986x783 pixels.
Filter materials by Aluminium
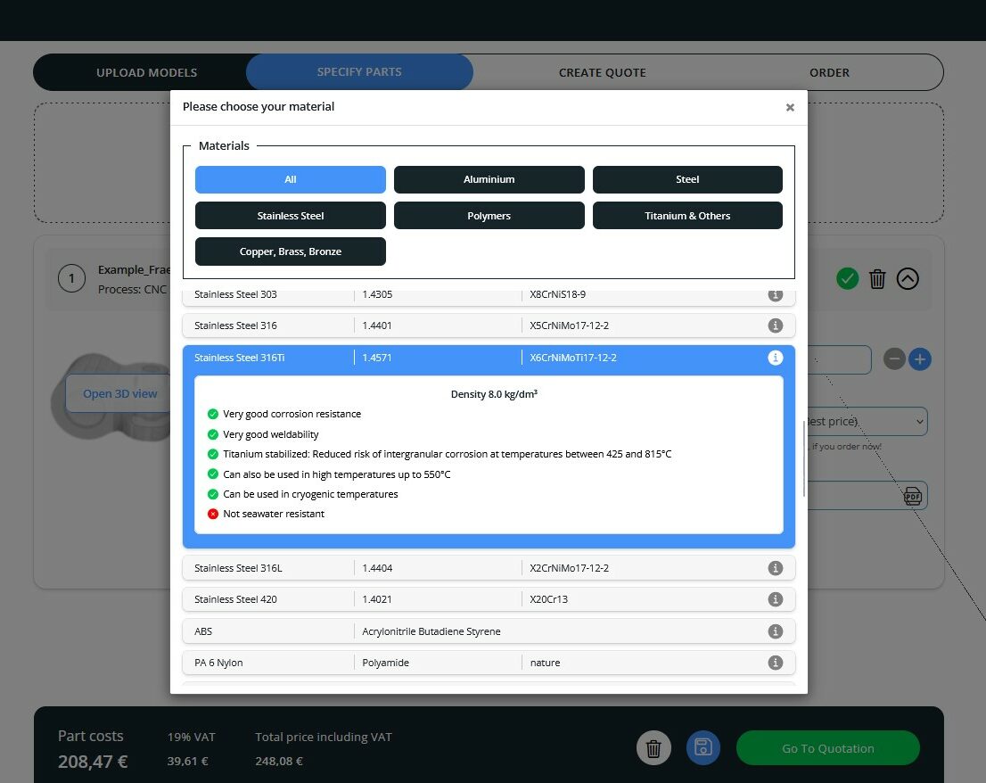coord(489,179)
